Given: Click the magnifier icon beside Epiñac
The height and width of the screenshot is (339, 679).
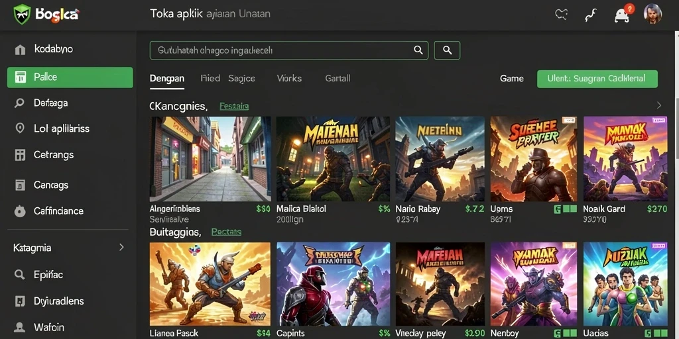Looking at the screenshot, I should [19, 274].
